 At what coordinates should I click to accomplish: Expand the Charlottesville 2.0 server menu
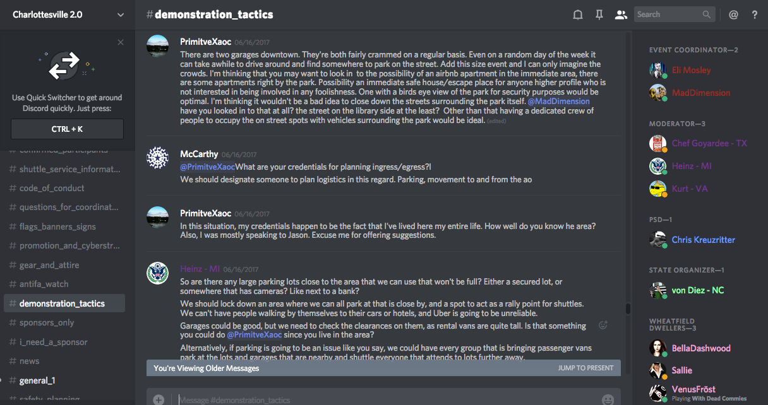click(121, 15)
